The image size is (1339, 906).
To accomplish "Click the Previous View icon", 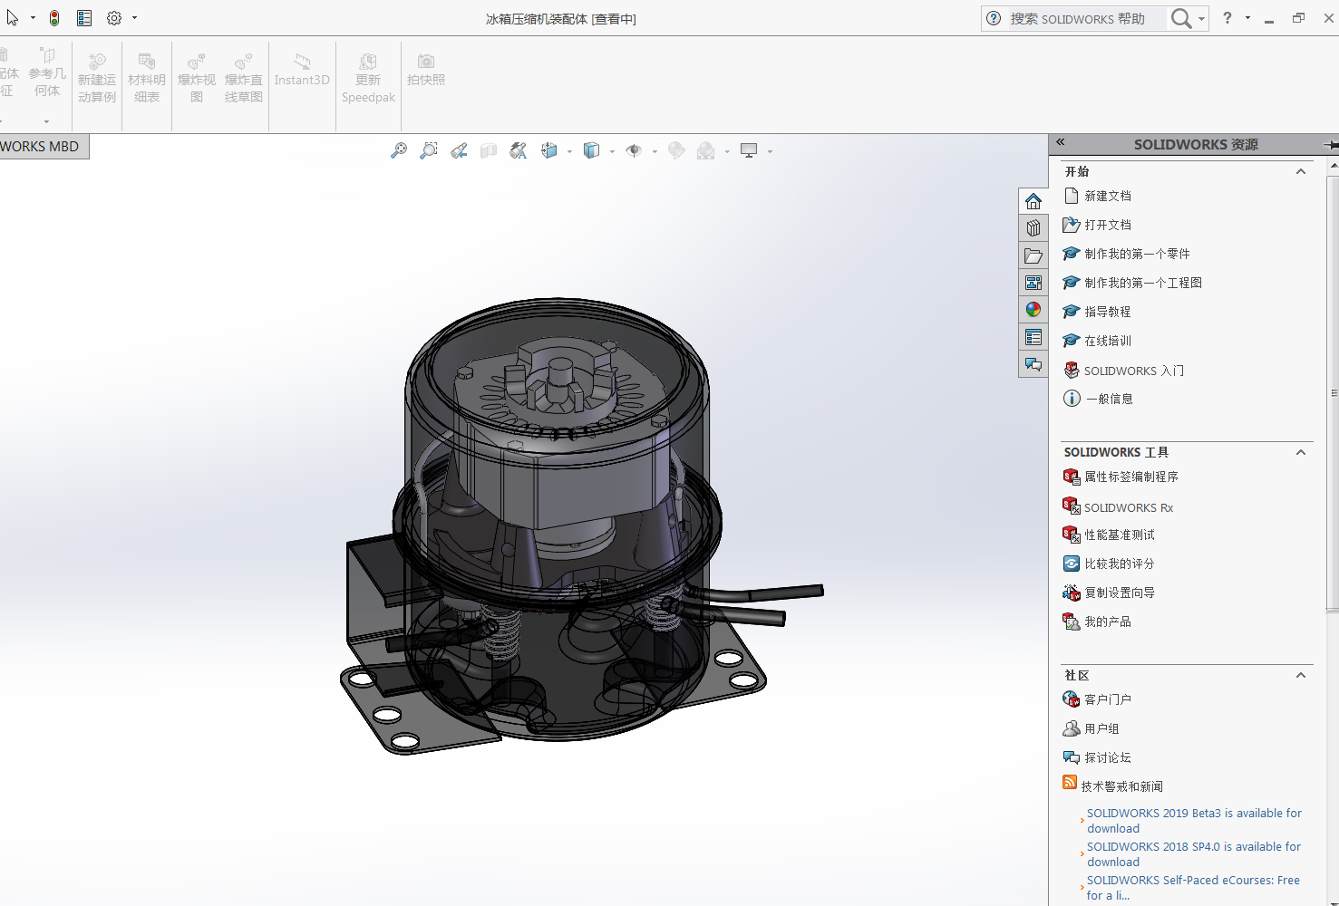I will pos(459,151).
